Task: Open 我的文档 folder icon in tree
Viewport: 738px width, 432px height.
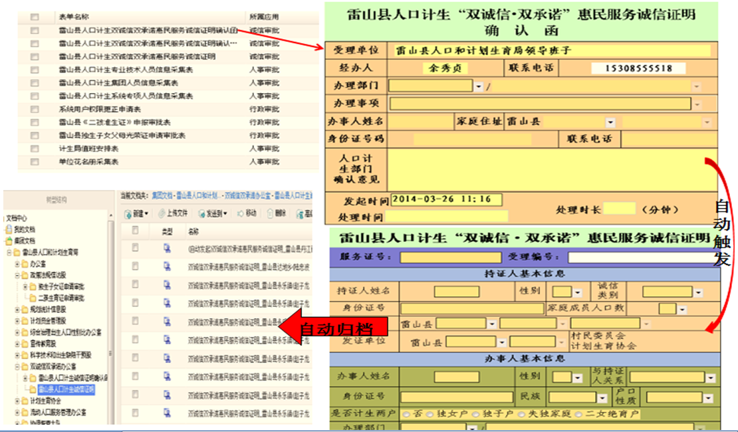Action: pos(9,229)
